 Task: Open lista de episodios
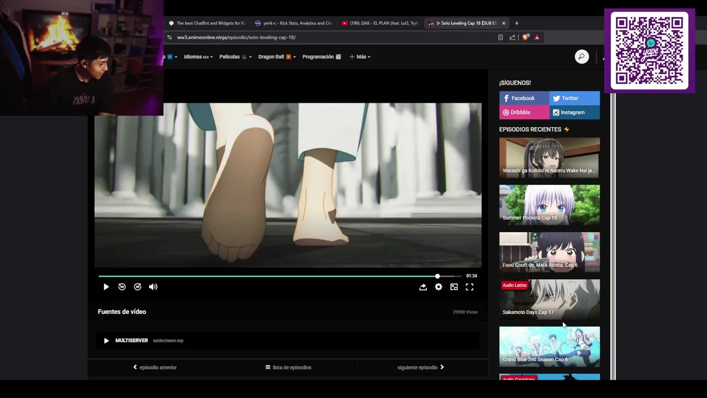288,367
